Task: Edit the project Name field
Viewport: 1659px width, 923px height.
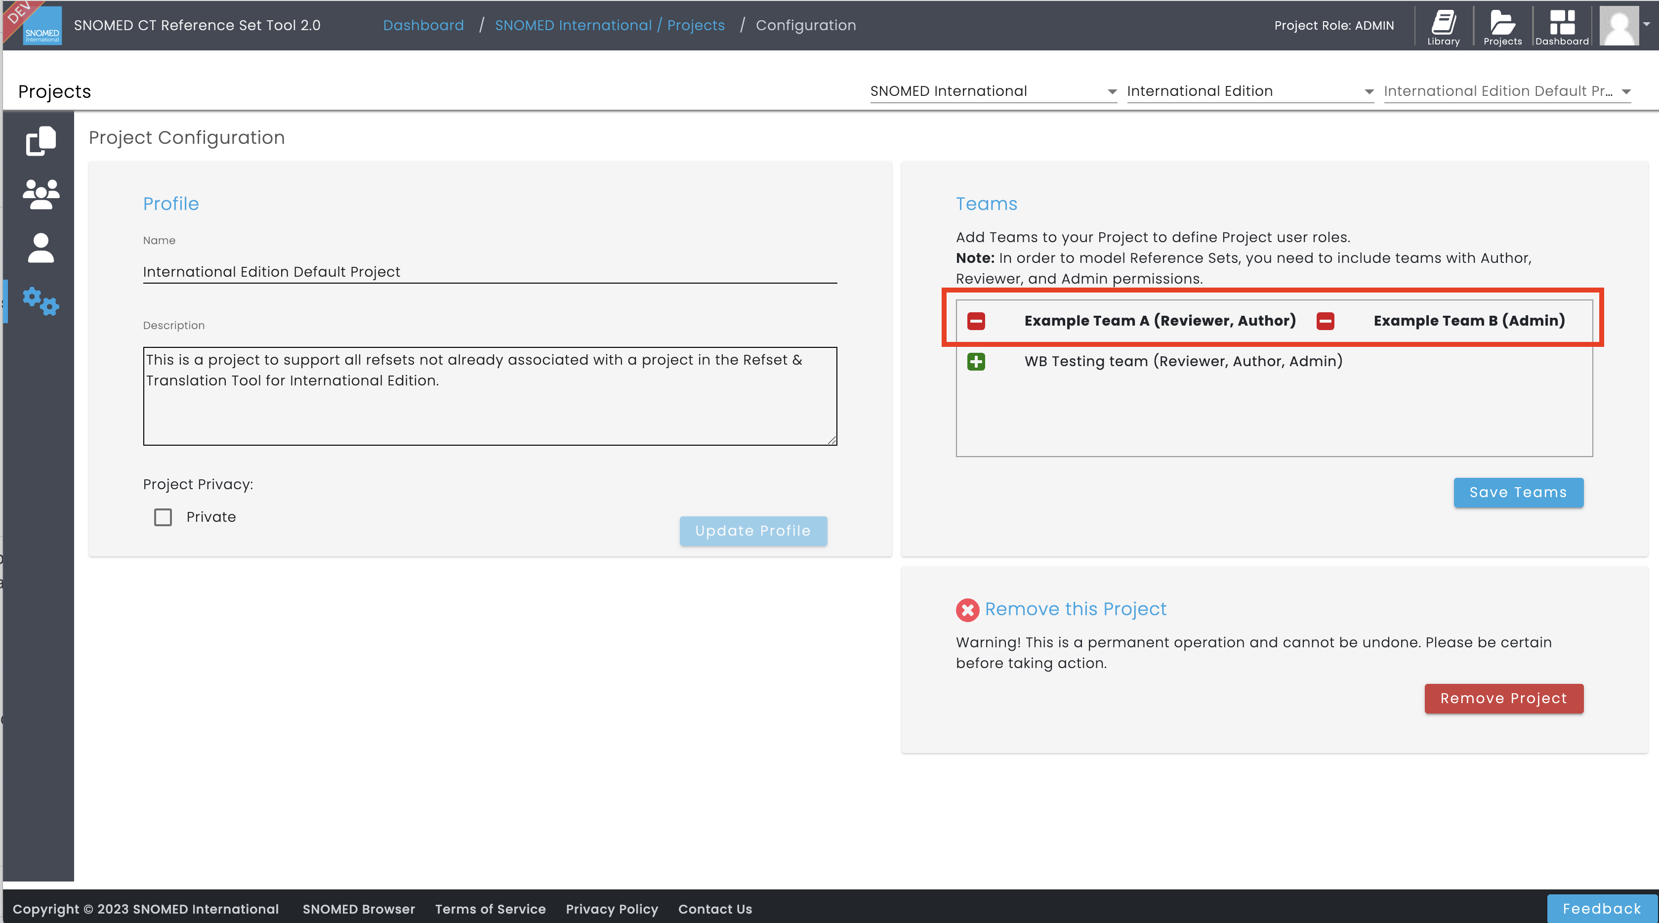Action: pyautogui.click(x=490, y=272)
